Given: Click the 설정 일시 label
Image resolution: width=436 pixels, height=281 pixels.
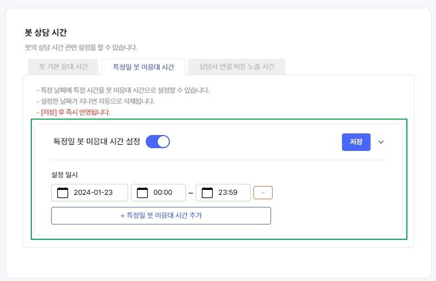Looking at the screenshot, I should (x=64, y=175).
